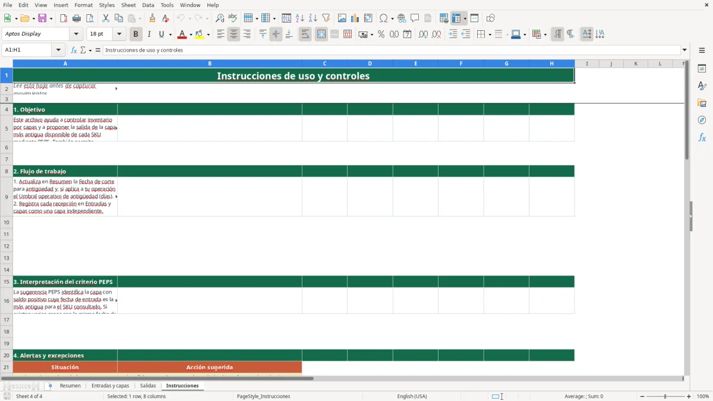Toggle Center Horizontally alignment
This screenshot has width=713, height=401.
(234, 34)
